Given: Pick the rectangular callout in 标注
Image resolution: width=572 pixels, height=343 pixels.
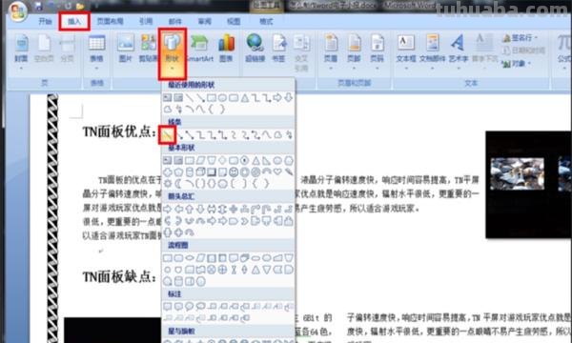Looking at the screenshot, I should pyautogui.click(x=168, y=307).
